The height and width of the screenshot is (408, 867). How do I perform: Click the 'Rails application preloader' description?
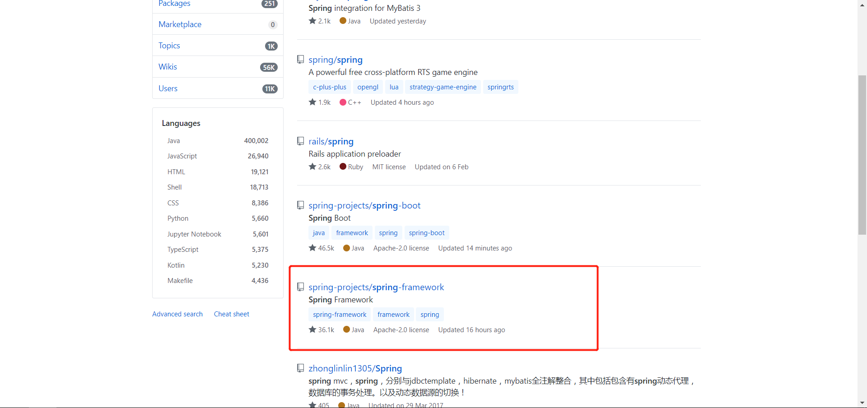tap(354, 154)
